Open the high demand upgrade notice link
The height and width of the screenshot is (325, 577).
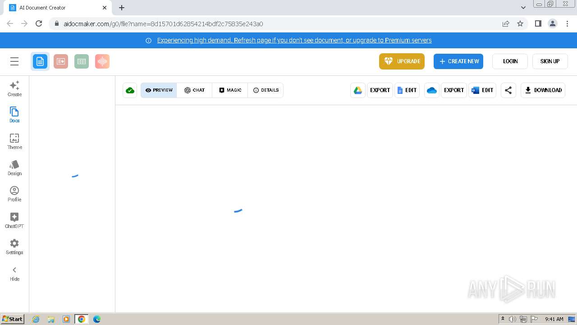294,40
